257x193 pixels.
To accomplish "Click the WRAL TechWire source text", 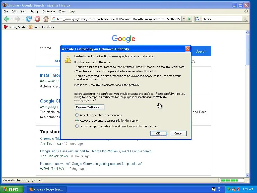I will pos(53,169).
